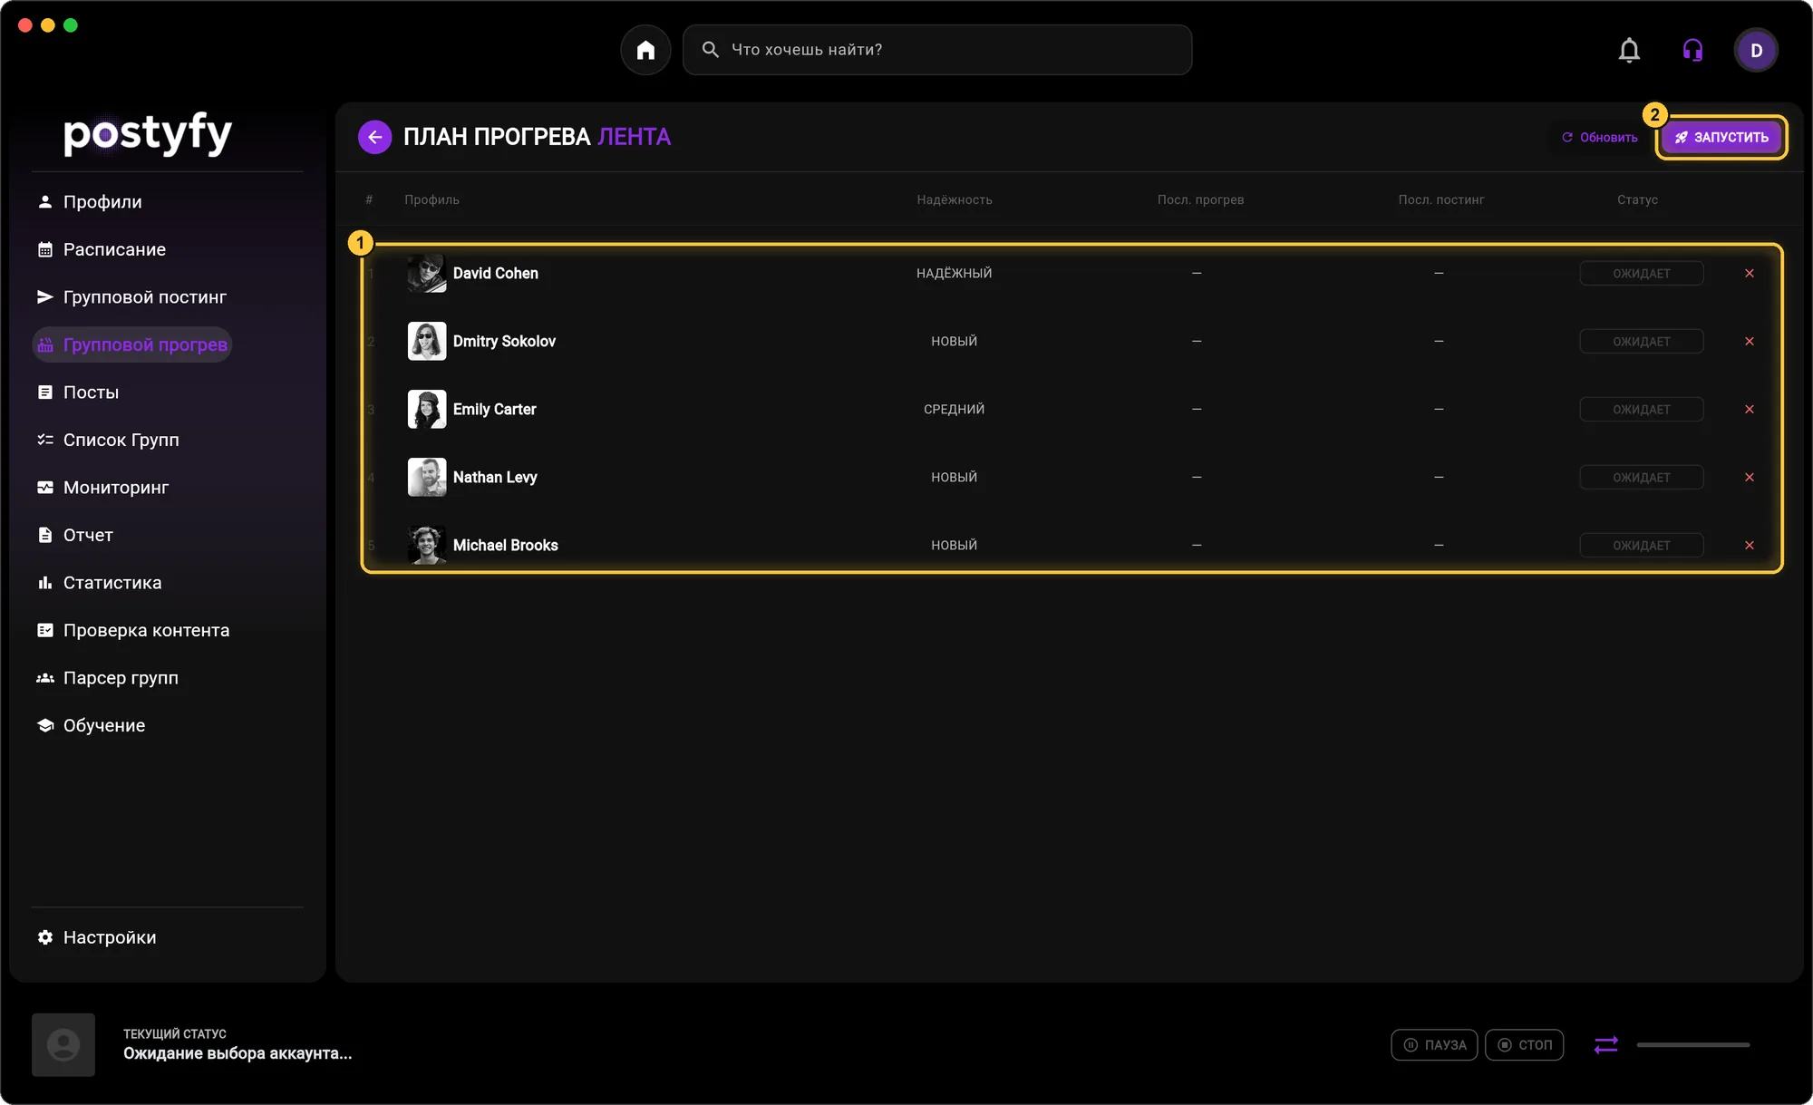Open support headphones icon
This screenshot has width=1813, height=1105.
[1692, 50]
